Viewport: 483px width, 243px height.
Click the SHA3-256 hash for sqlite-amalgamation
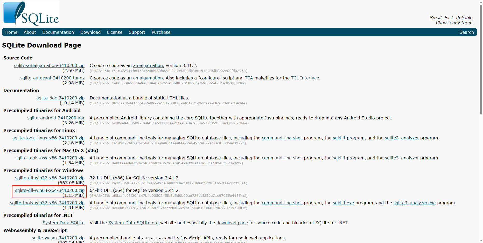coord(169,71)
